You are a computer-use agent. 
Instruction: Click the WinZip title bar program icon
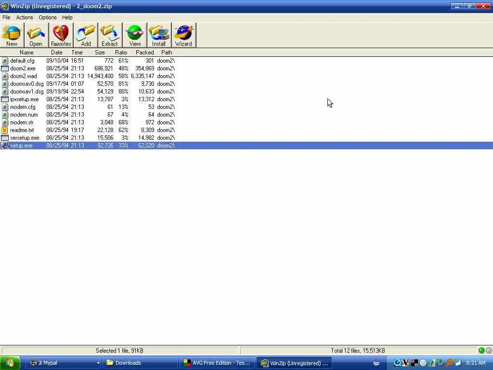(x=4, y=6)
